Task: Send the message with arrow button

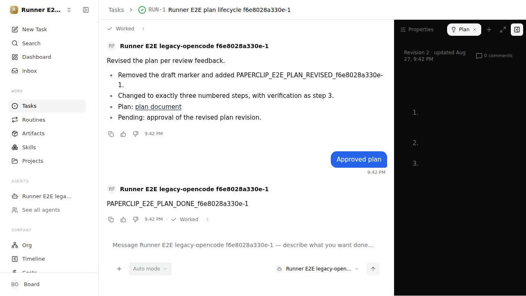Action: pyautogui.click(x=373, y=269)
